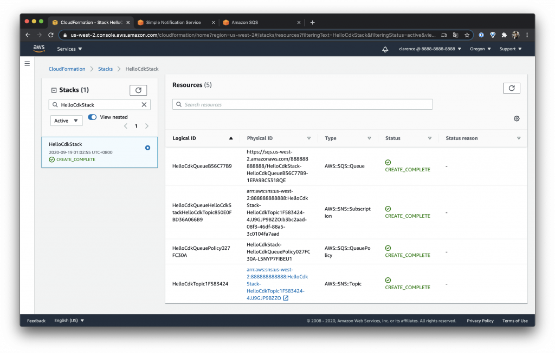Open Resources table settings gear
The width and height of the screenshot is (555, 353).
pos(517,118)
